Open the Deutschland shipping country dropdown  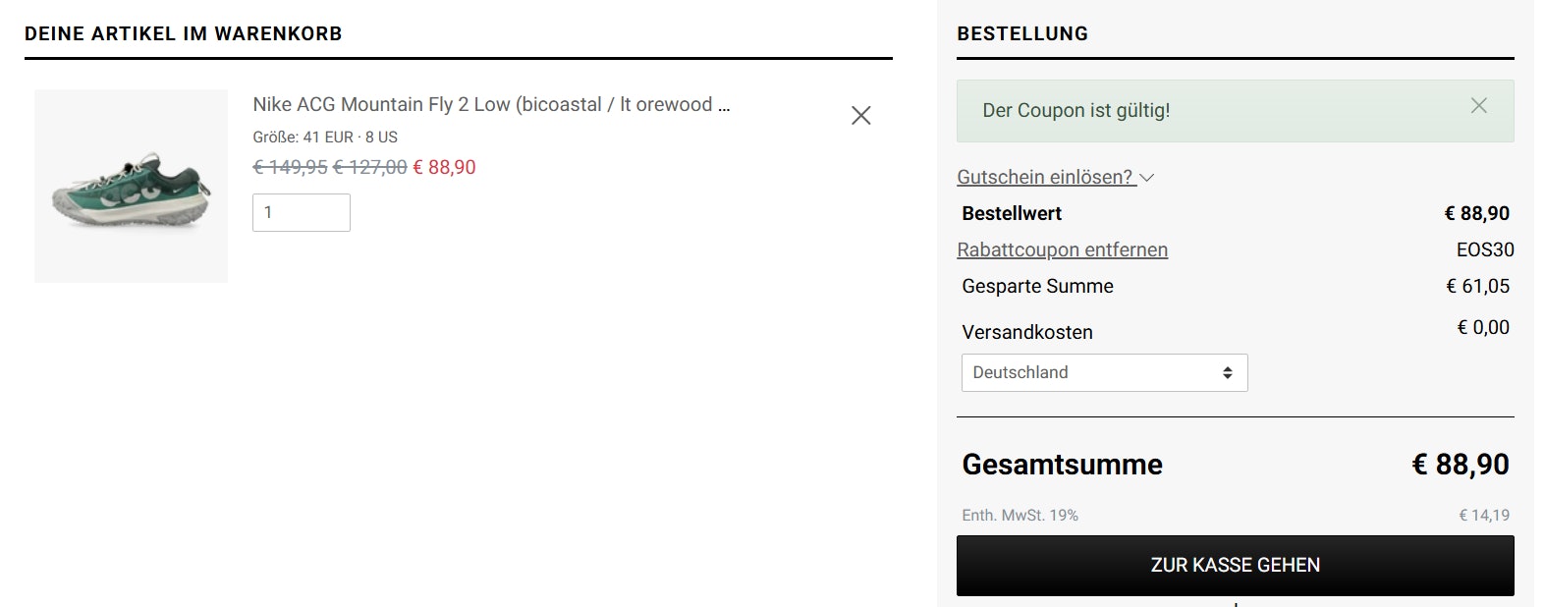[1103, 373]
